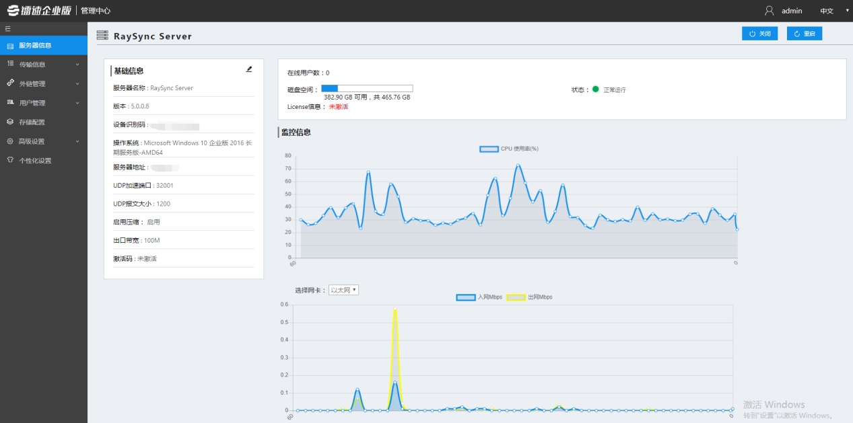
Task: Click the 个性化设置 shirt icon in sidebar
Action: point(10,161)
